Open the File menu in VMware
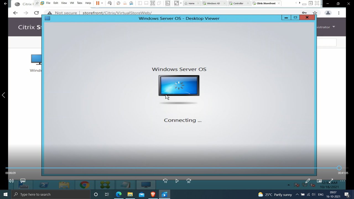 pos(48,3)
